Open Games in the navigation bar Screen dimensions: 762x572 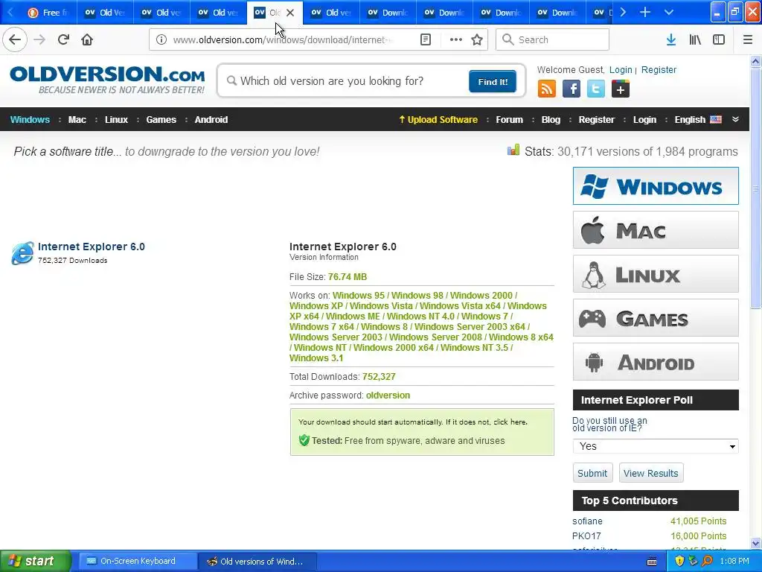pyautogui.click(x=161, y=120)
